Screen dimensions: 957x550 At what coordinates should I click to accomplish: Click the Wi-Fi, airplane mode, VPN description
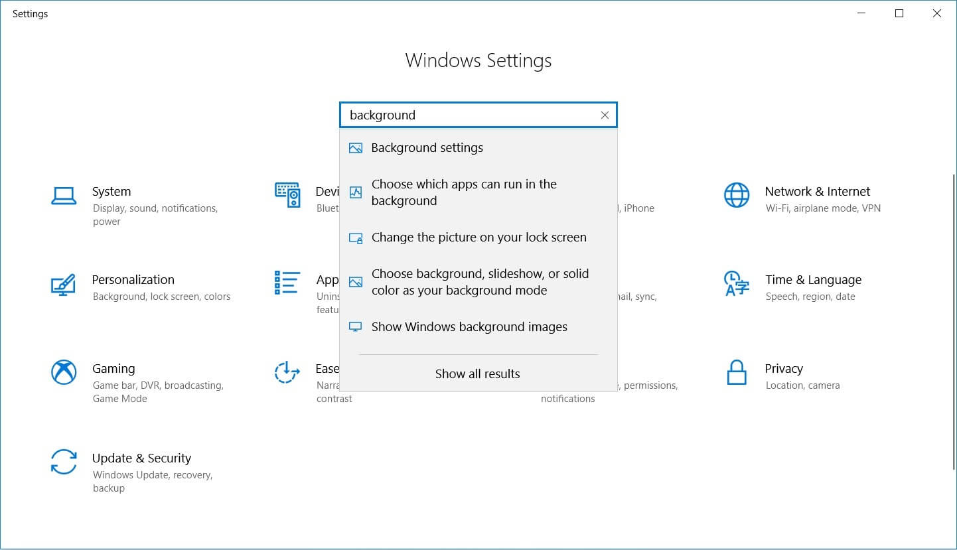coord(823,208)
